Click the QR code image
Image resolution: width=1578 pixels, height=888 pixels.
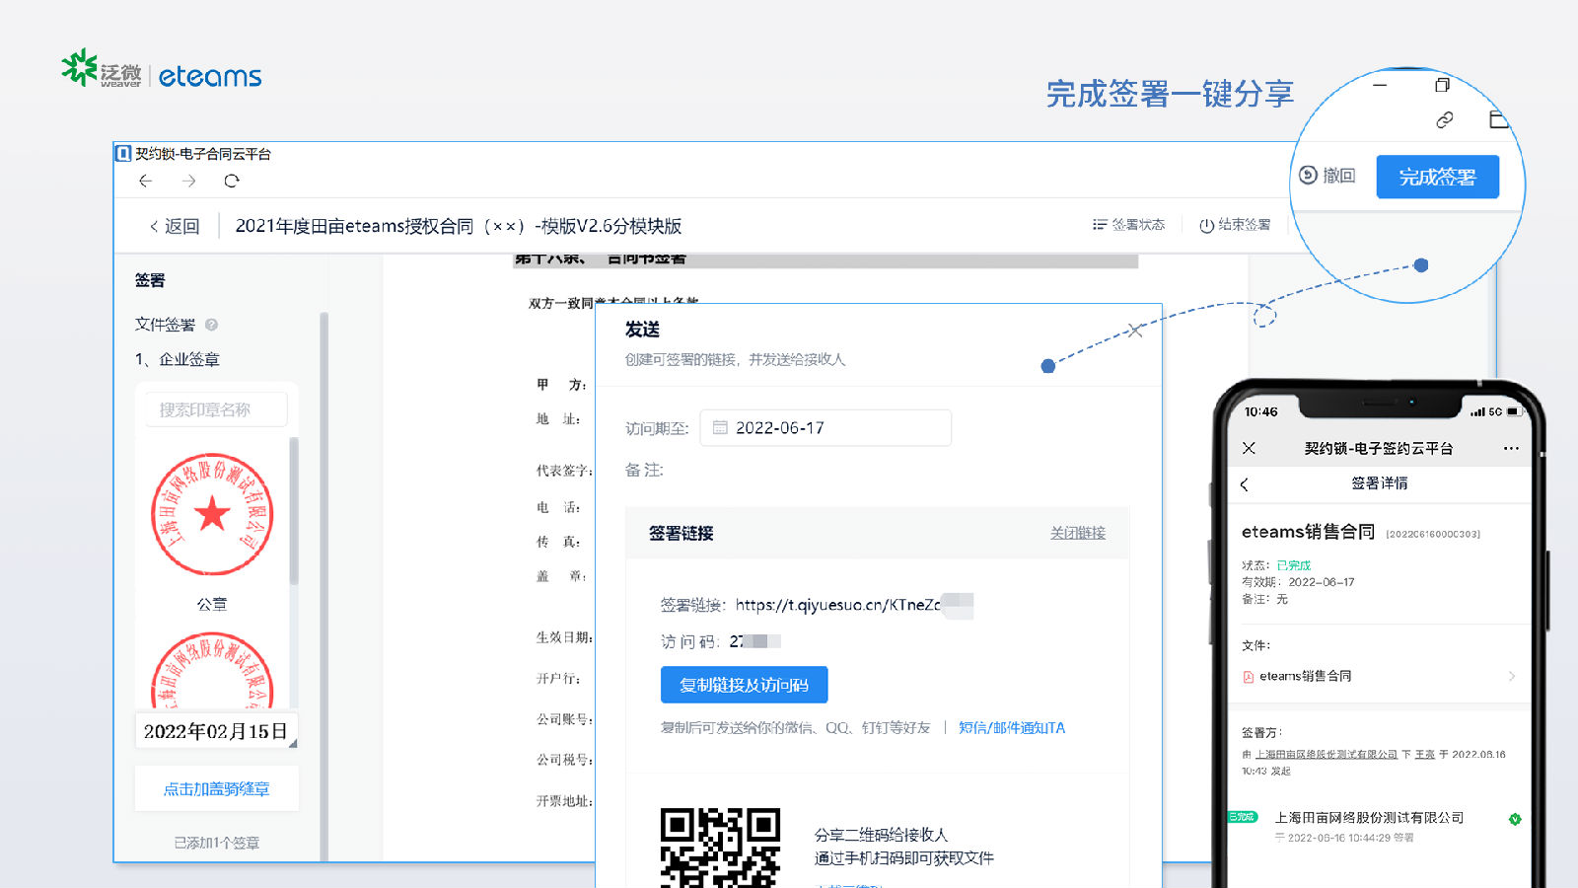coord(720,848)
